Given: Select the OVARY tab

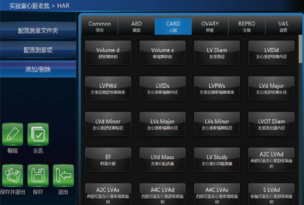Looking at the screenshot, I should point(210,26).
